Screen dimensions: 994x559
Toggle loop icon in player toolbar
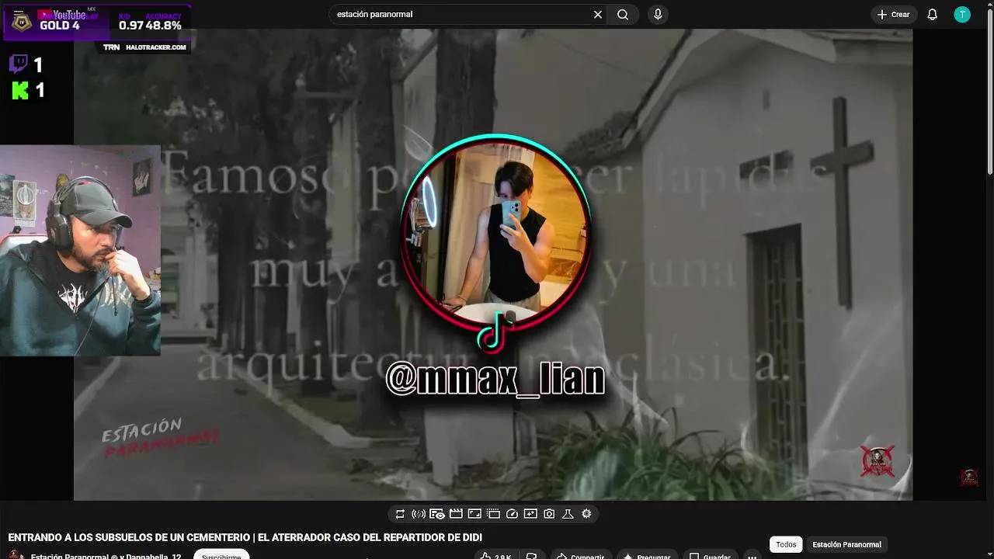[400, 514]
